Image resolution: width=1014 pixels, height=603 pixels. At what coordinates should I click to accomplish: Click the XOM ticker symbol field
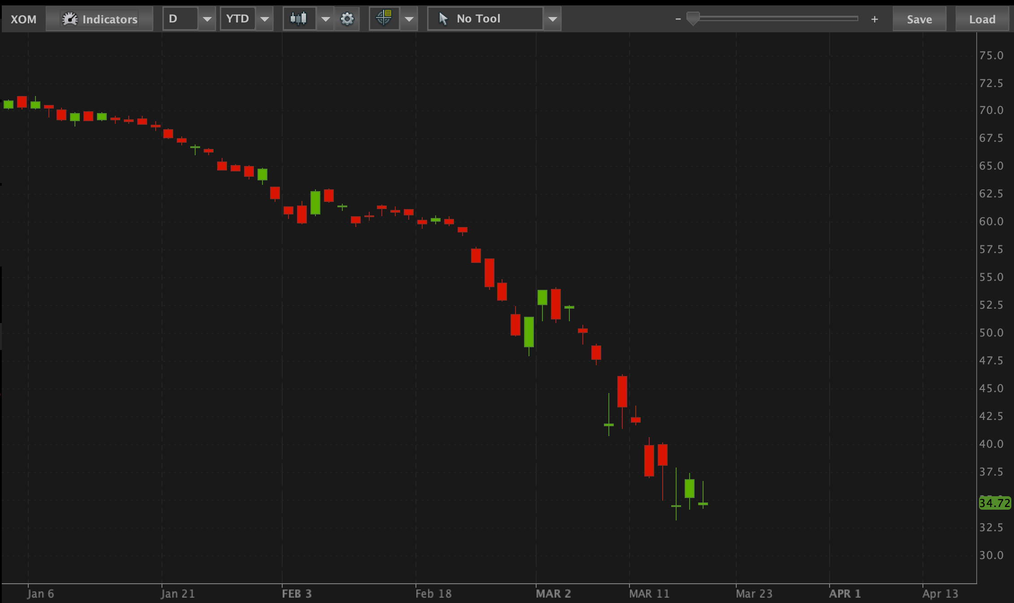(x=23, y=19)
